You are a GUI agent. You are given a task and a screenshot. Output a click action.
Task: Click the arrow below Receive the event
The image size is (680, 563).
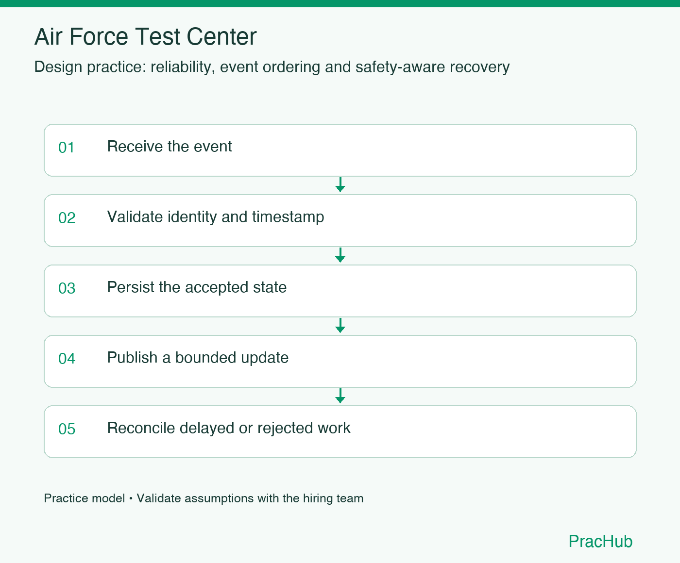340,185
